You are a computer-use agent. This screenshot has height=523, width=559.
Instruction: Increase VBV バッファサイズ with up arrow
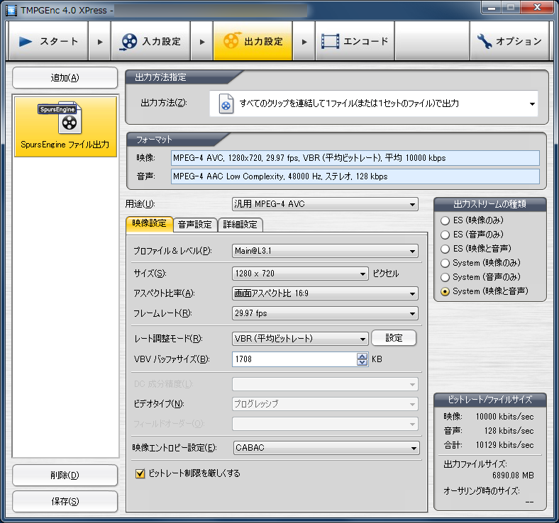click(x=362, y=356)
